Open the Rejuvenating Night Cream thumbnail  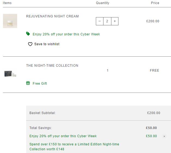pos(10,21)
